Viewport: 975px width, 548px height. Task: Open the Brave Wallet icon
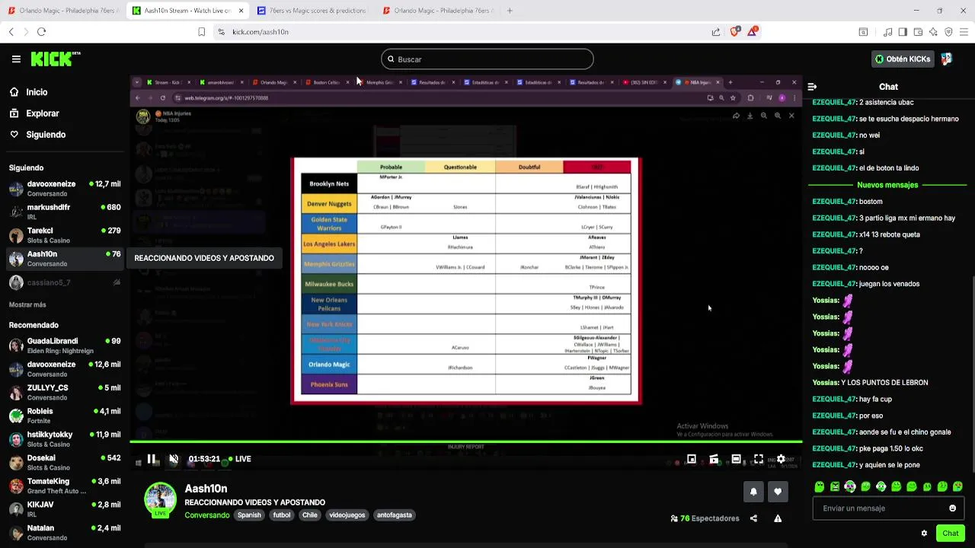pyautogui.click(x=918, y=32)
